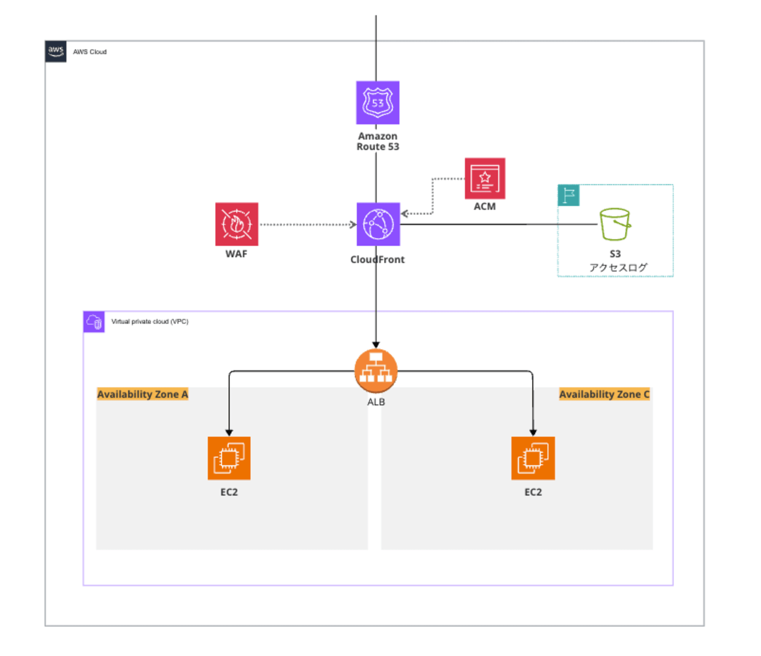This screenshot has height=656, width=761.
Task: Click the WAF firewall icon
Action: [237, 224]
